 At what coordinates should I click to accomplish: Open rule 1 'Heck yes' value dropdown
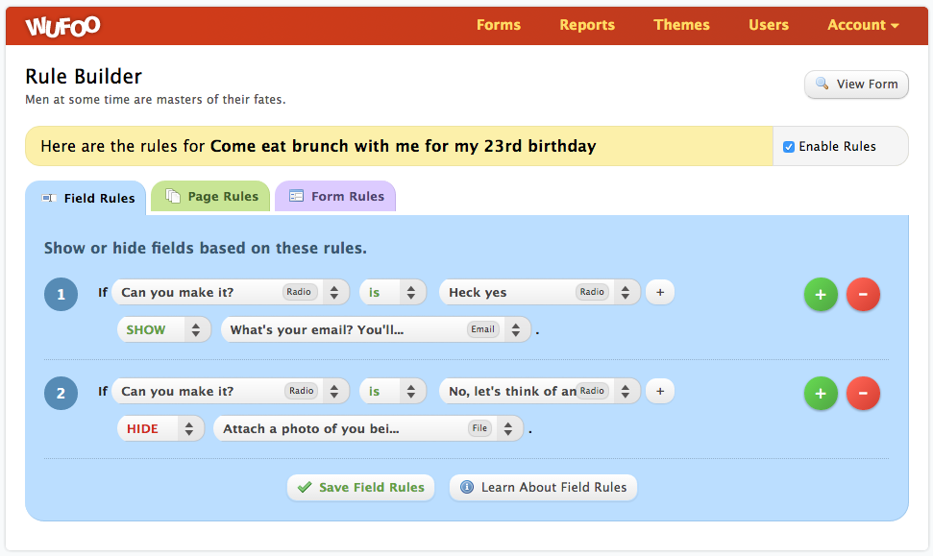[539, 292]
